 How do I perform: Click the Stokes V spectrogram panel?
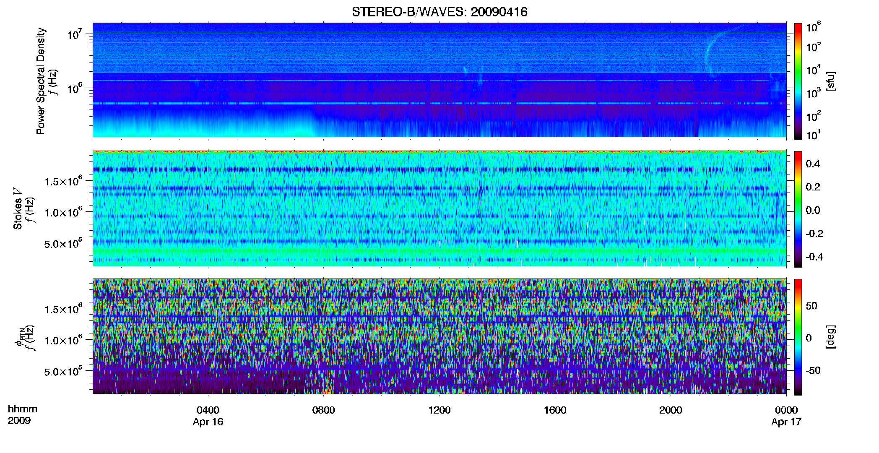[439, 209]
